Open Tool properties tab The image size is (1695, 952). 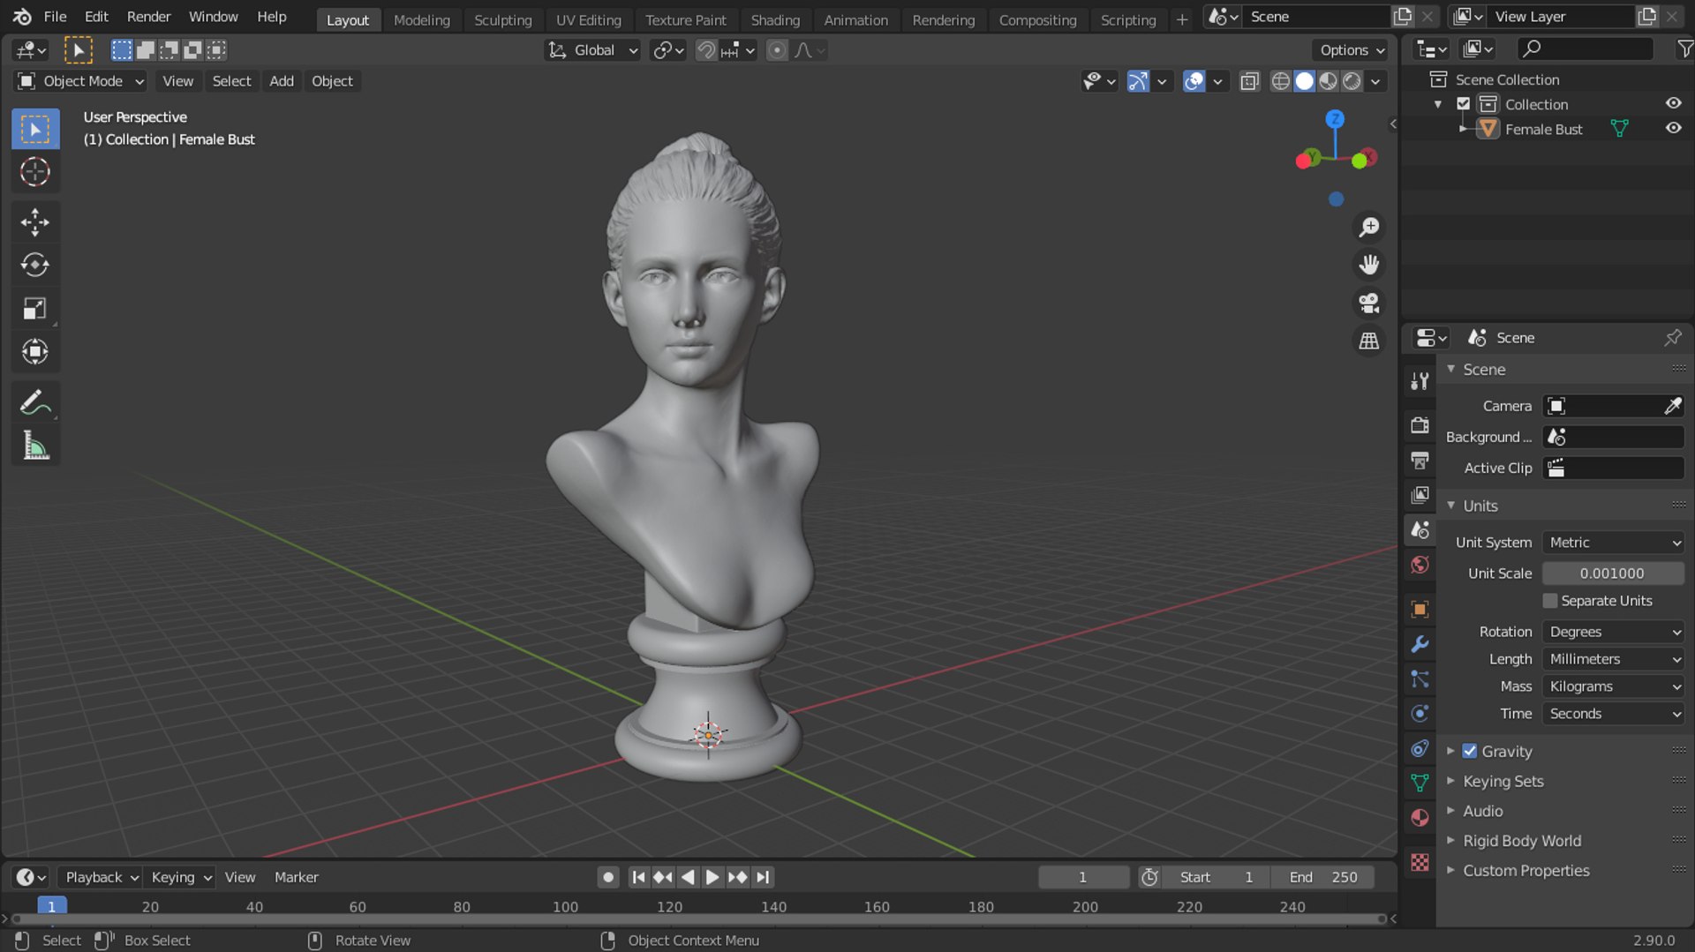pyautogui.click(x=1420, y=381)
